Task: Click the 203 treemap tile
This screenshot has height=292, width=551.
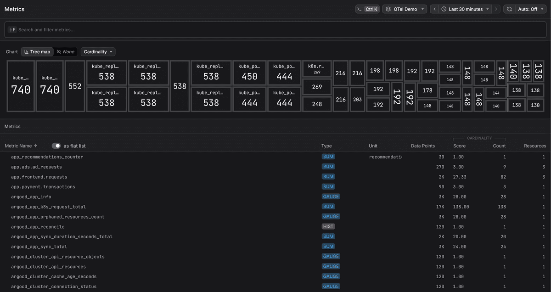Action: pyautogui.click(x=357, y=99)
